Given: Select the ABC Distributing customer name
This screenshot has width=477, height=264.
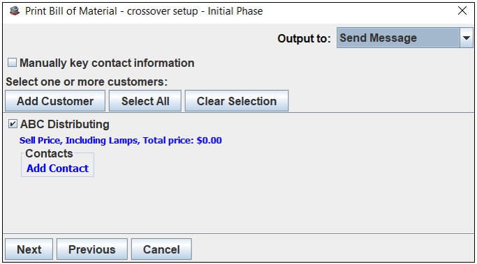Looking at the screenshot, I should click(65, 125).
